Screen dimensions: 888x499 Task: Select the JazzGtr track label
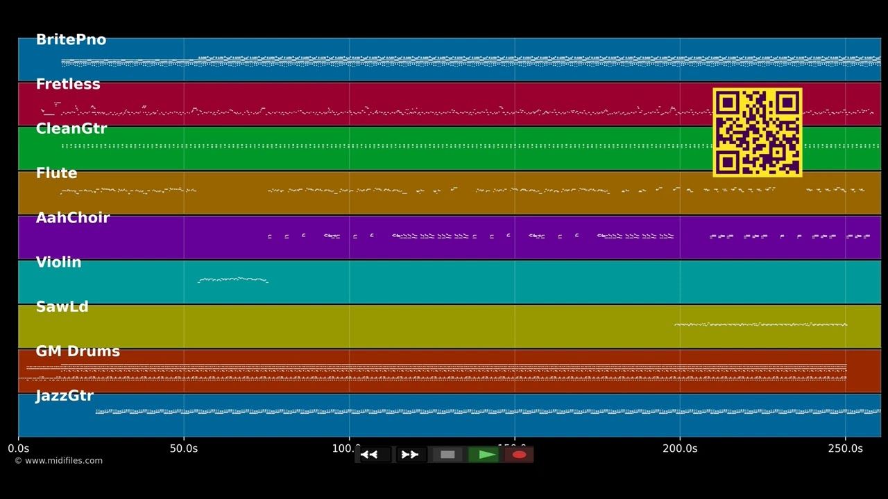click(65, 396)
